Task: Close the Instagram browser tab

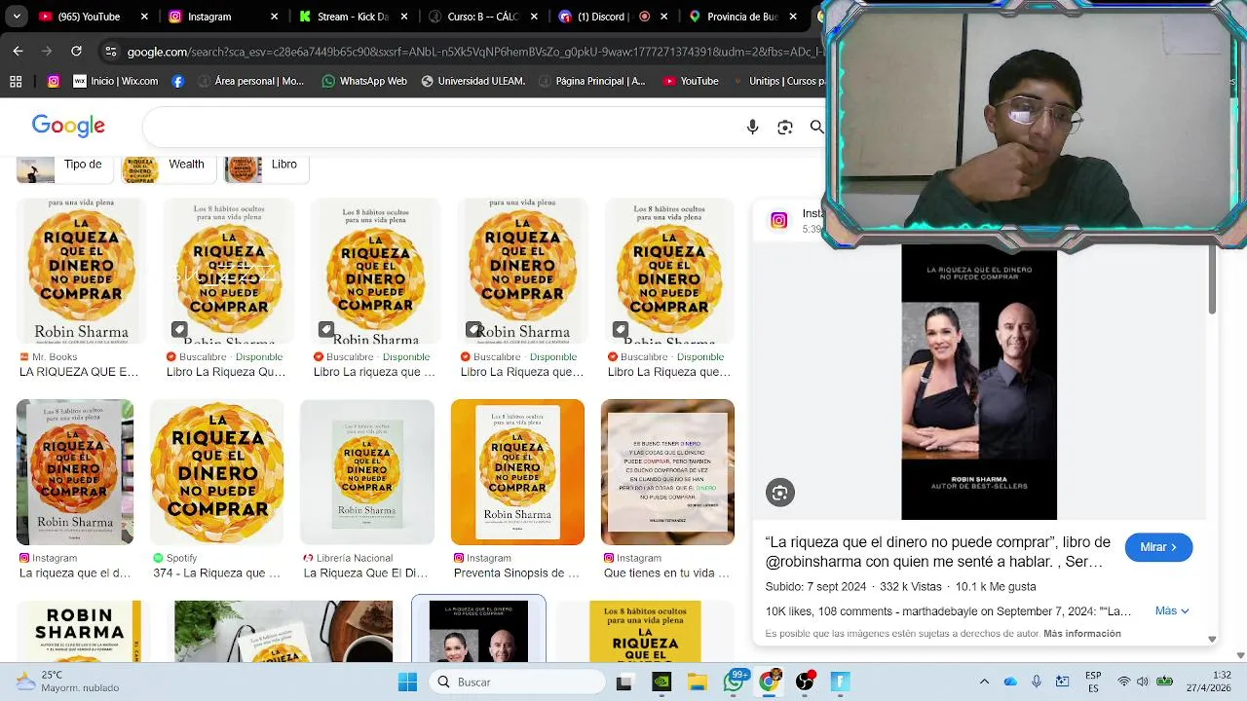Action: tap(274, 17)
